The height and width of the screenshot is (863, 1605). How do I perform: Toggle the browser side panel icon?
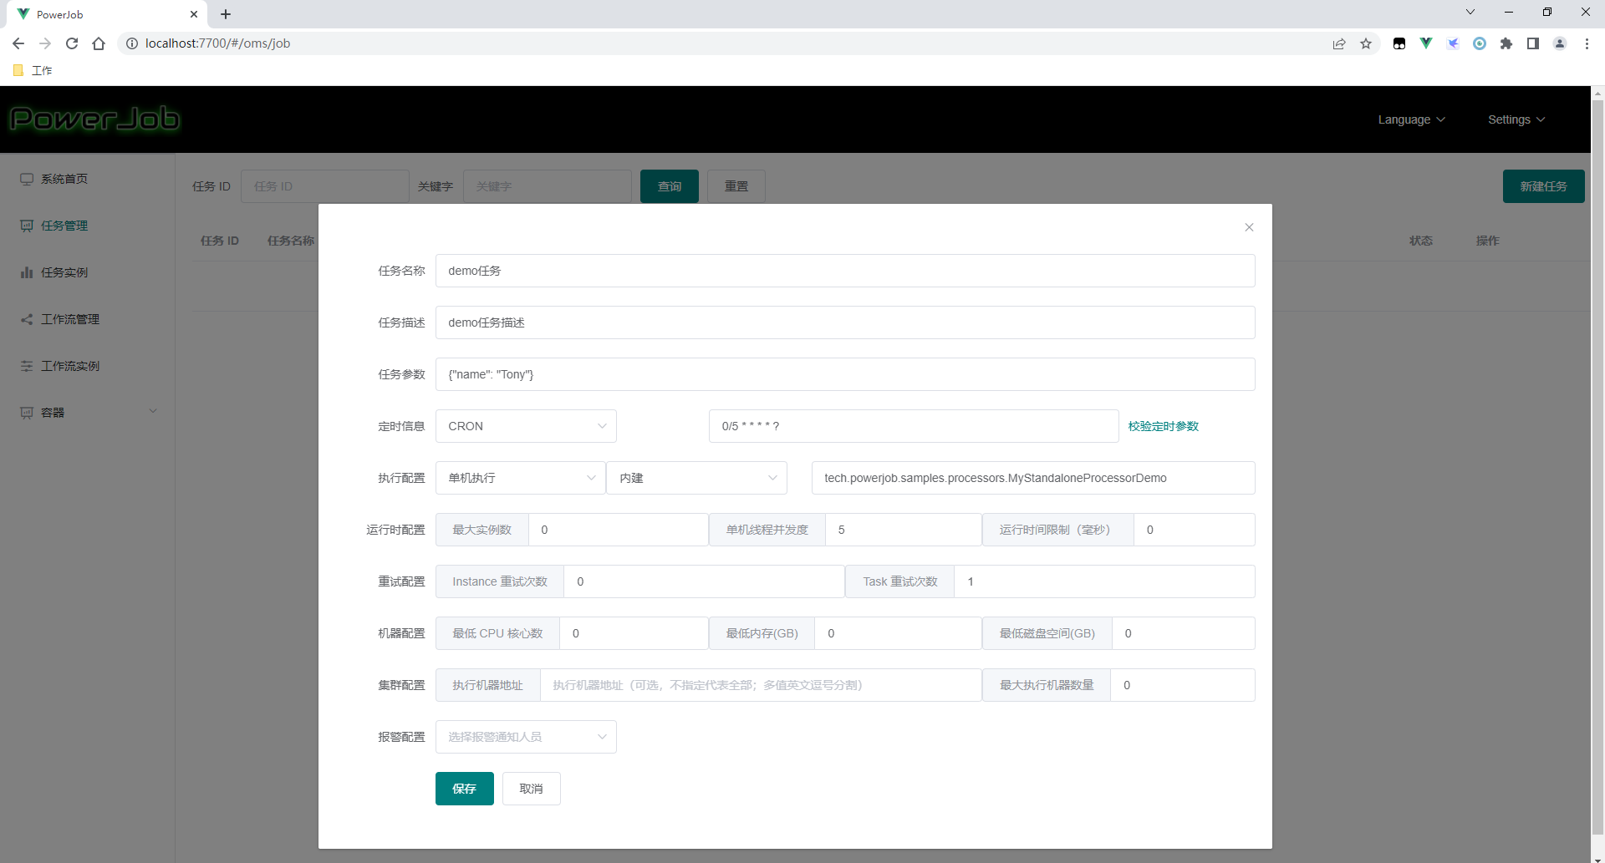(x=1533, y=43)
